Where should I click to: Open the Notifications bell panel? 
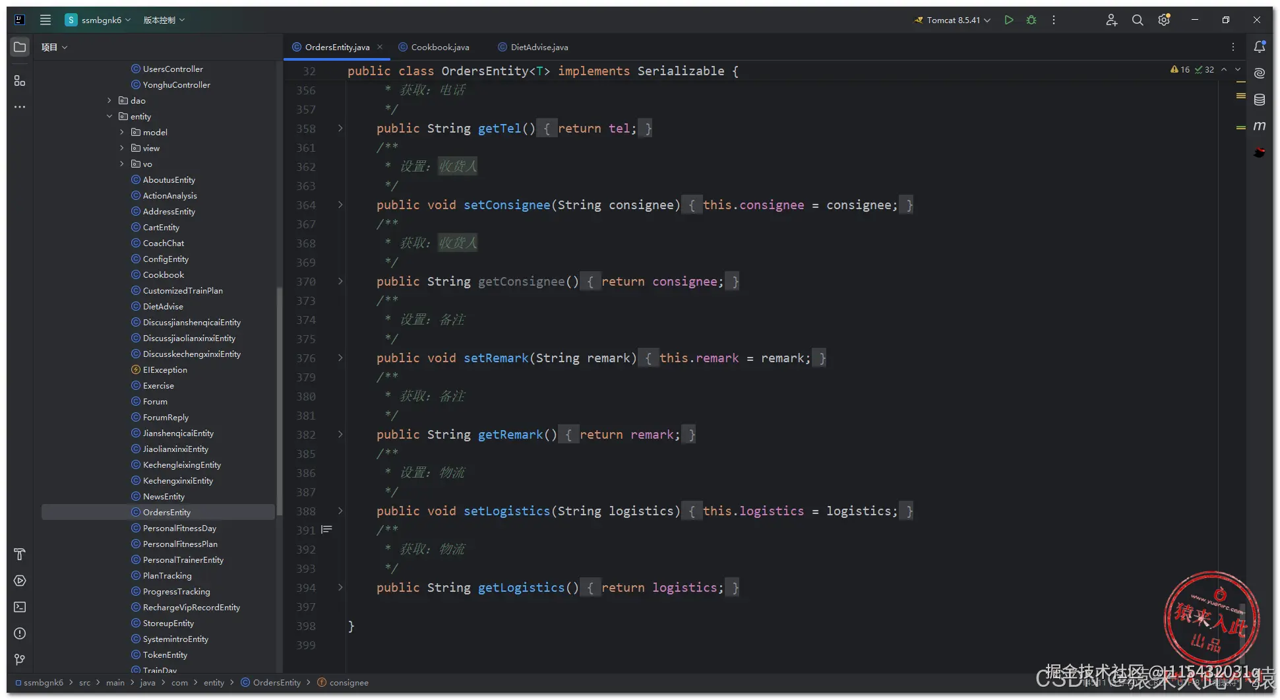pos(1260,47)
